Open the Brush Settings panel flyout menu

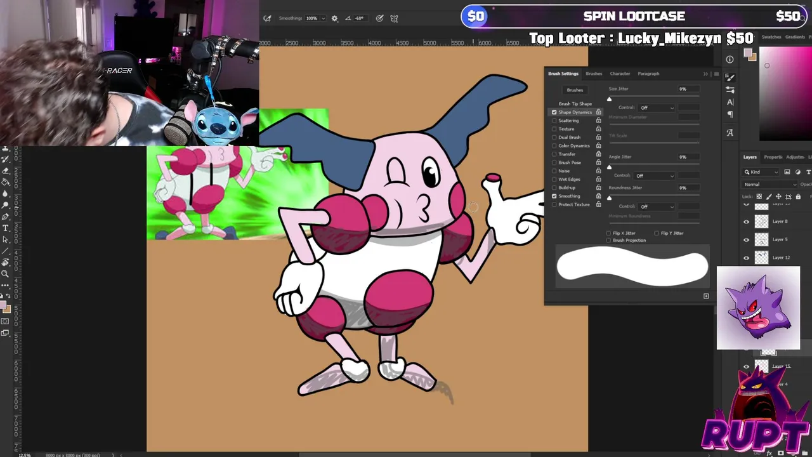coord(716,74)
